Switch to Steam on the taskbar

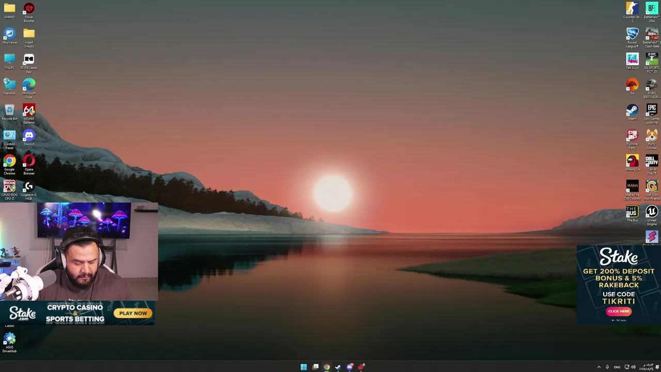338,367
